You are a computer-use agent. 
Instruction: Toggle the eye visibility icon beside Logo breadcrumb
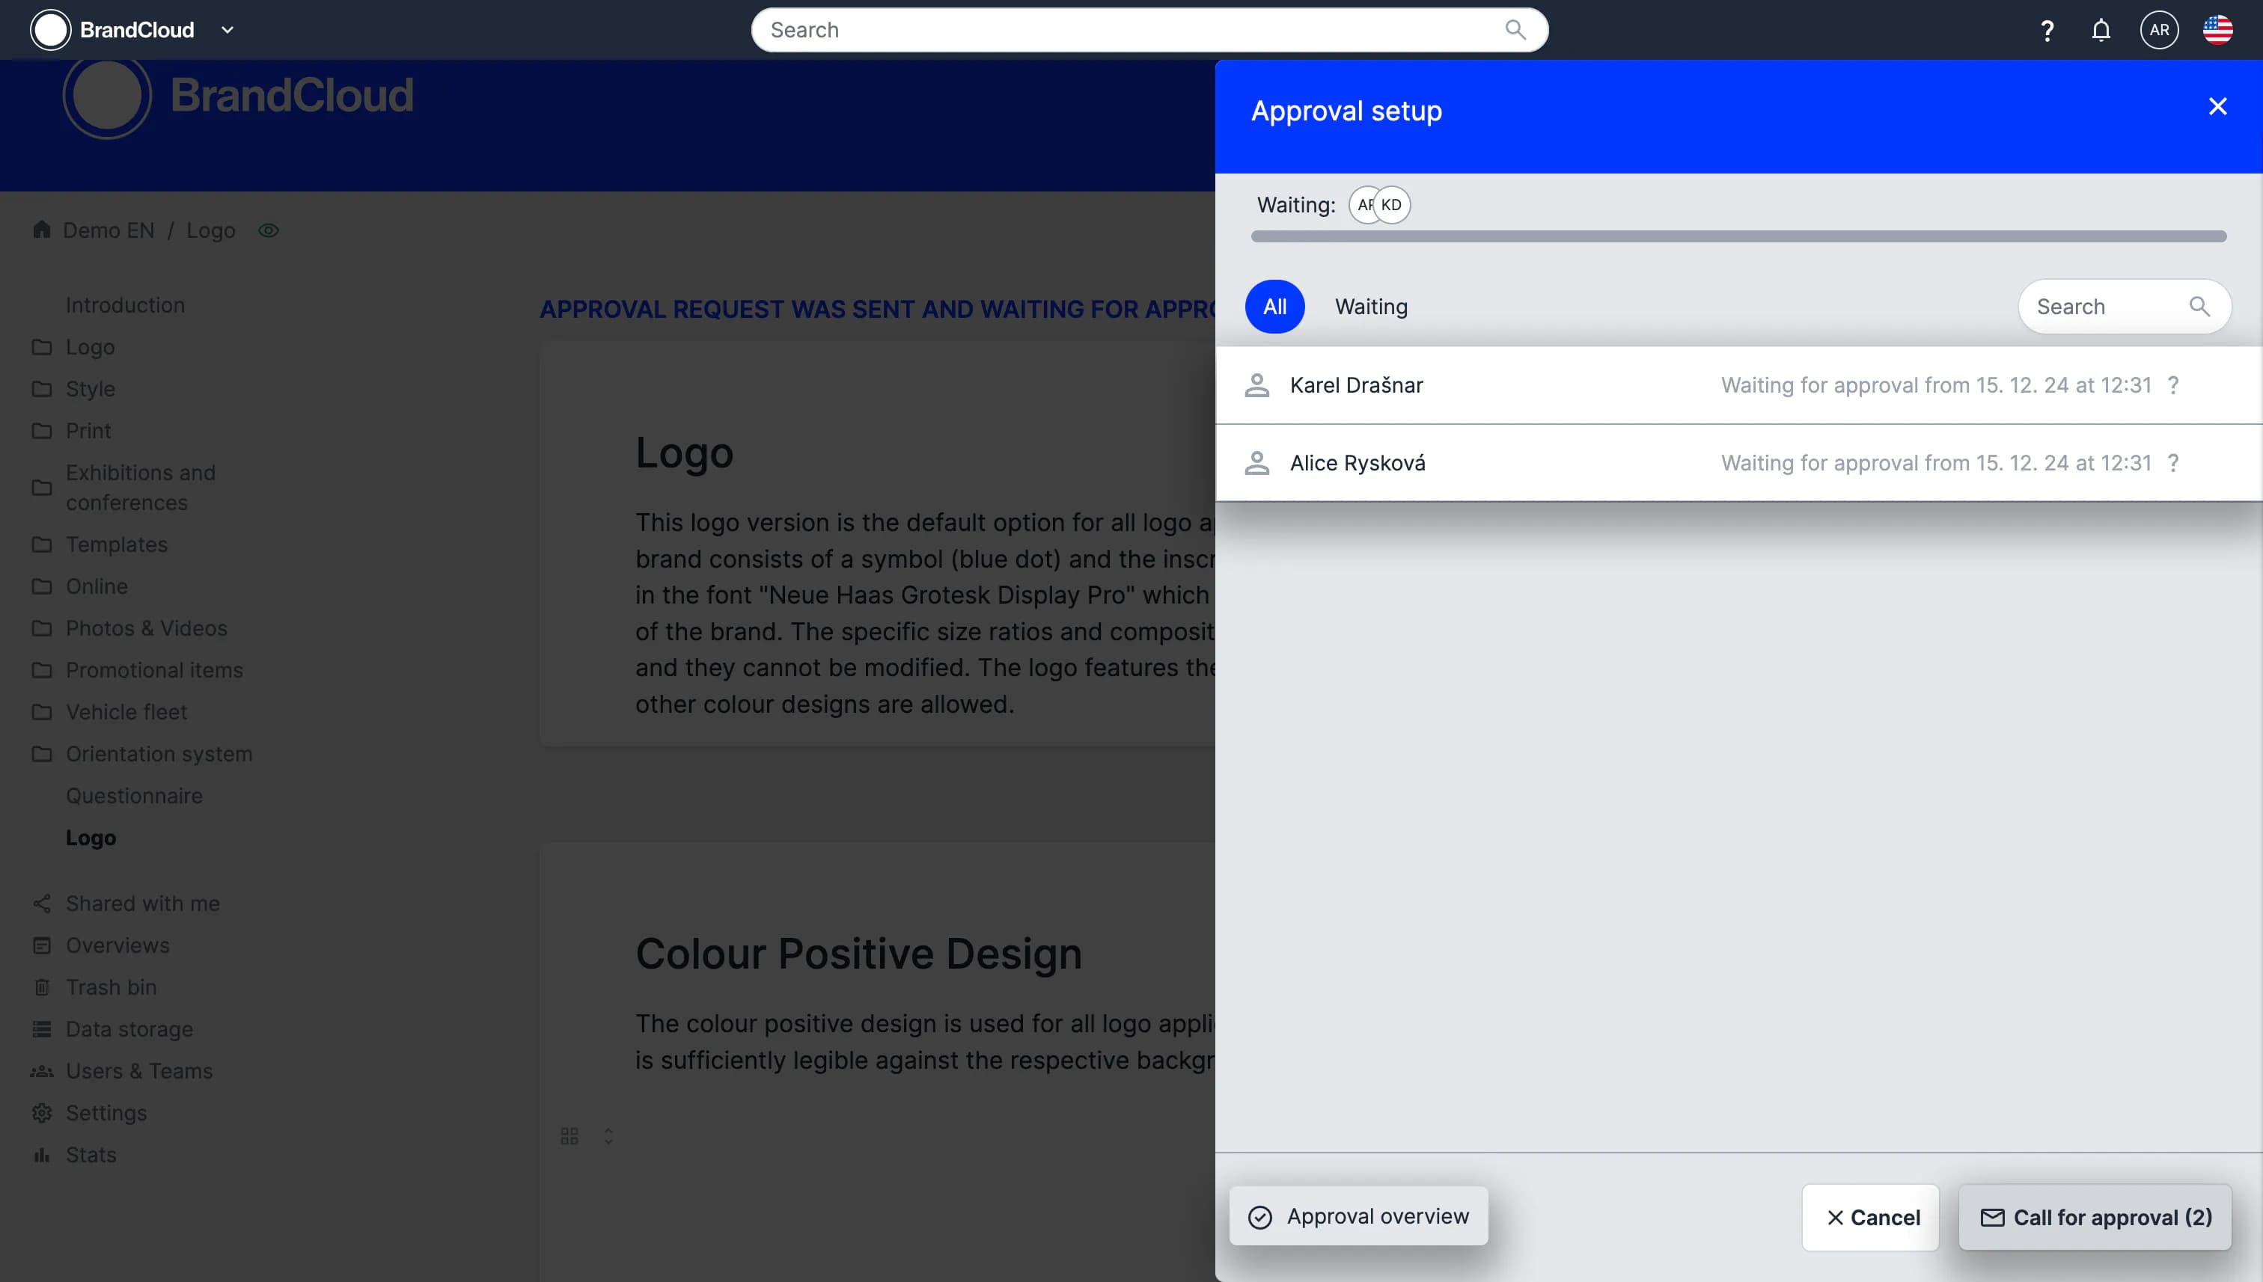point(269,230)
